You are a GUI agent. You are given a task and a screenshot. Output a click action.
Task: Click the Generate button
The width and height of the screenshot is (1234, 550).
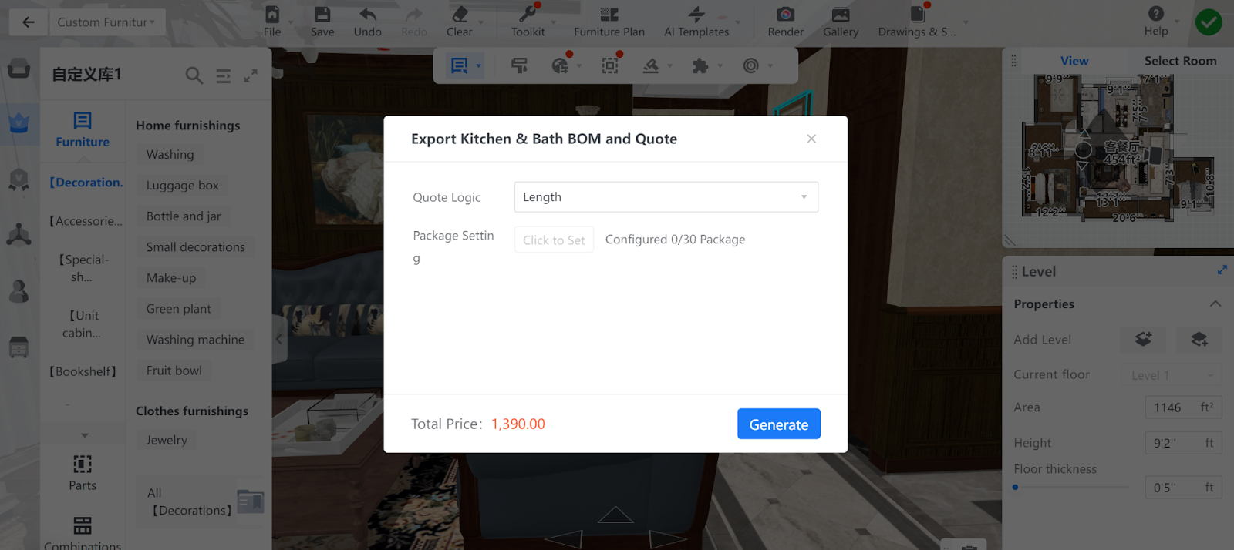click(x=778, y=424)
